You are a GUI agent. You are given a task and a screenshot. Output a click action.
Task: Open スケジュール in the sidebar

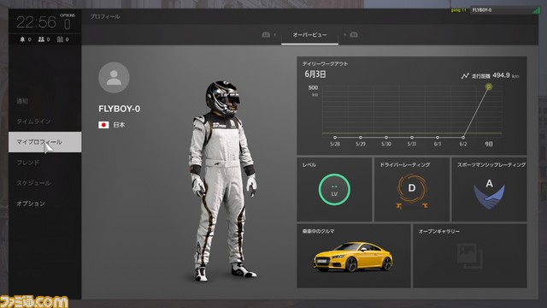pyautogui.click(x=34, y=183)
